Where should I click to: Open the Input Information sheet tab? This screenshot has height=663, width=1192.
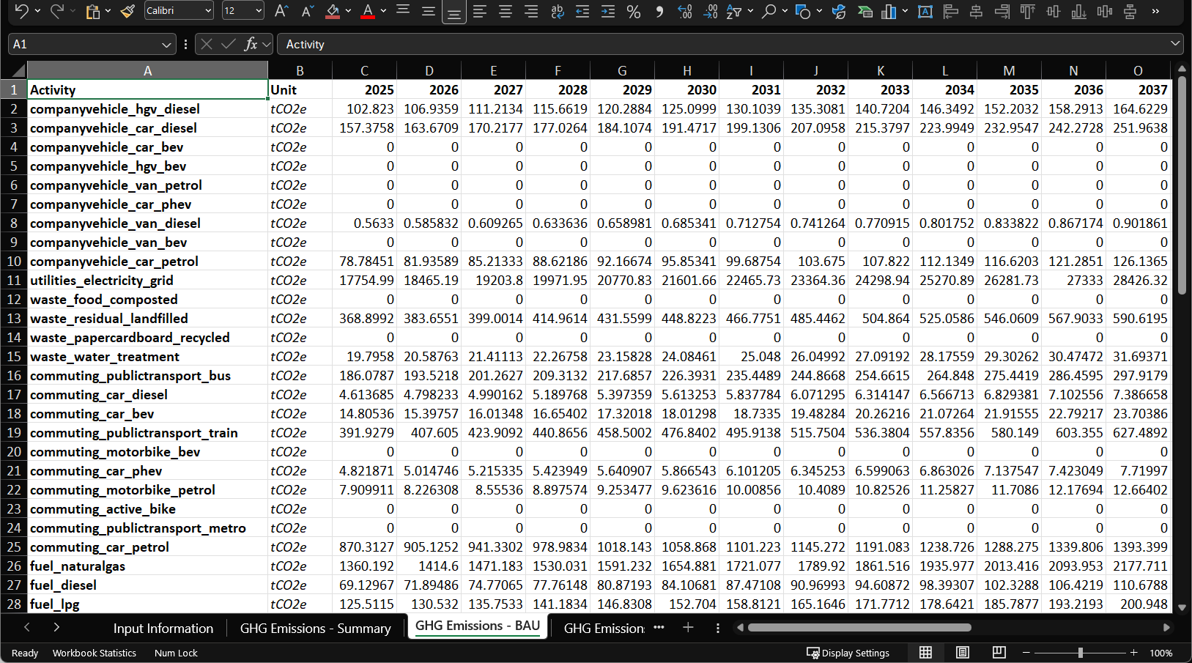pos(163,629)
